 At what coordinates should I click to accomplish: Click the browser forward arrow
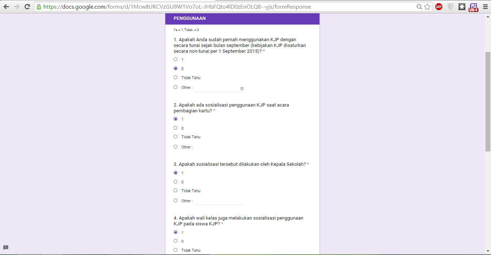[x=17, y=7]
